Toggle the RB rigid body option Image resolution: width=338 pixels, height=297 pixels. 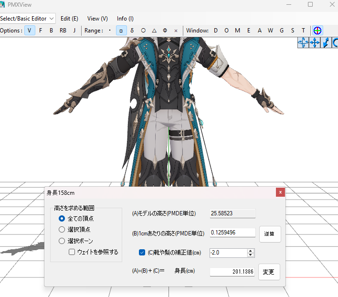(x=63, y=31)
